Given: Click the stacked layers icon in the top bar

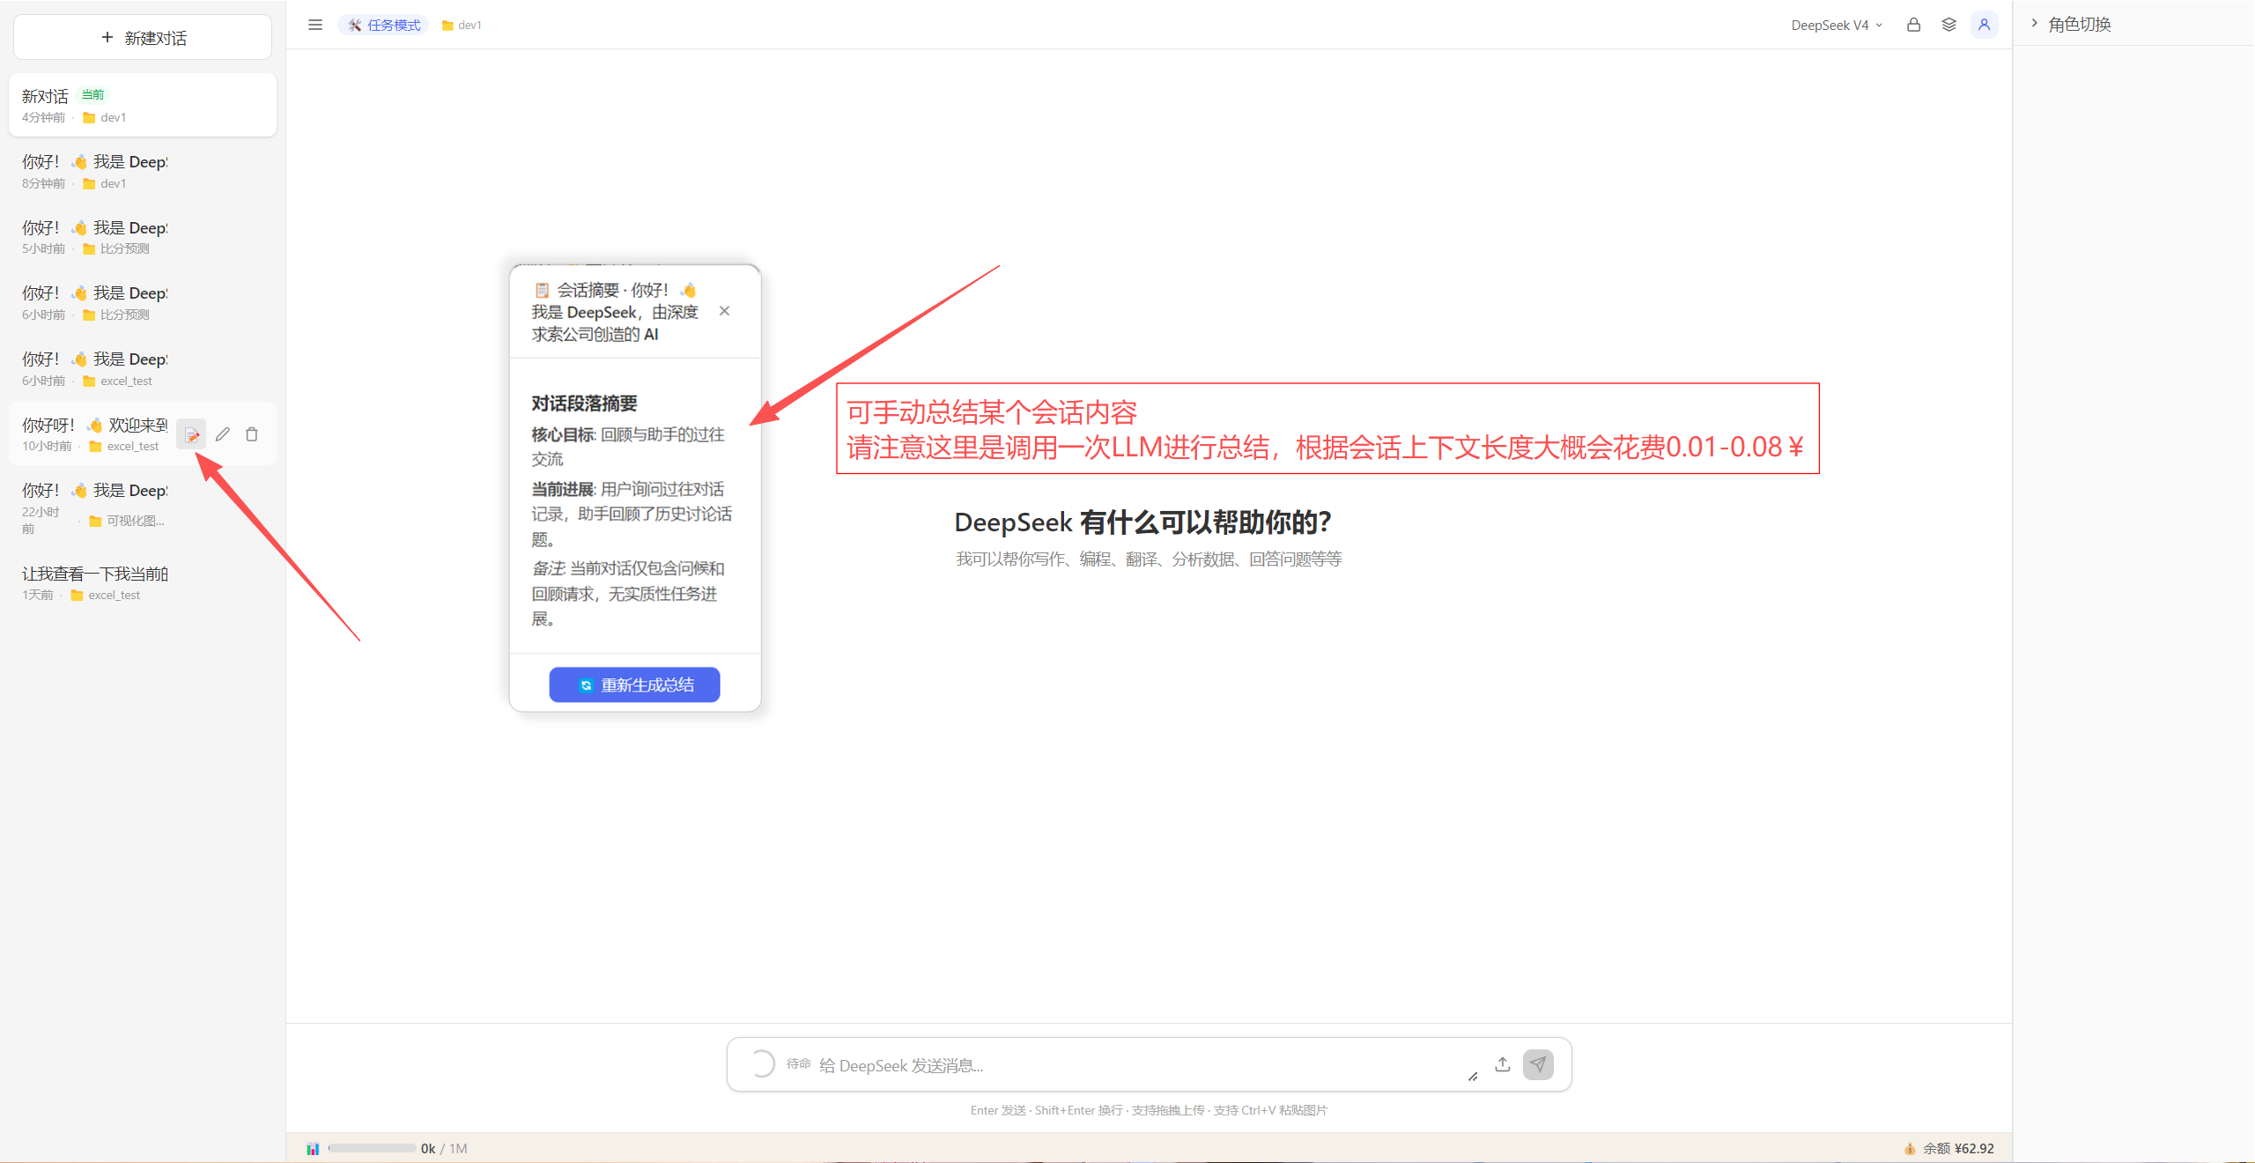Looking at the screenshot, I should pyautogui.click(x=1948, y=25).
